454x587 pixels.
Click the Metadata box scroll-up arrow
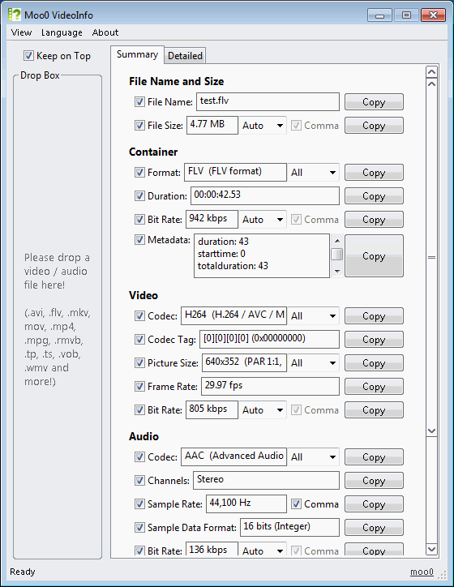point(337,240)
